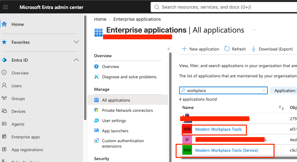
Task: Click the Refresh circular arrow icon
Action: pos(227,49)
